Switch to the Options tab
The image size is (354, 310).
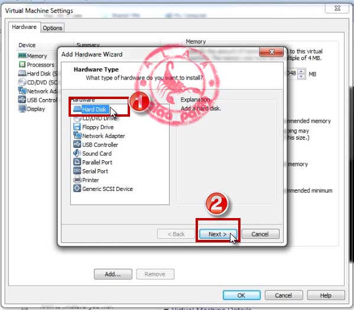pos(53,28)
